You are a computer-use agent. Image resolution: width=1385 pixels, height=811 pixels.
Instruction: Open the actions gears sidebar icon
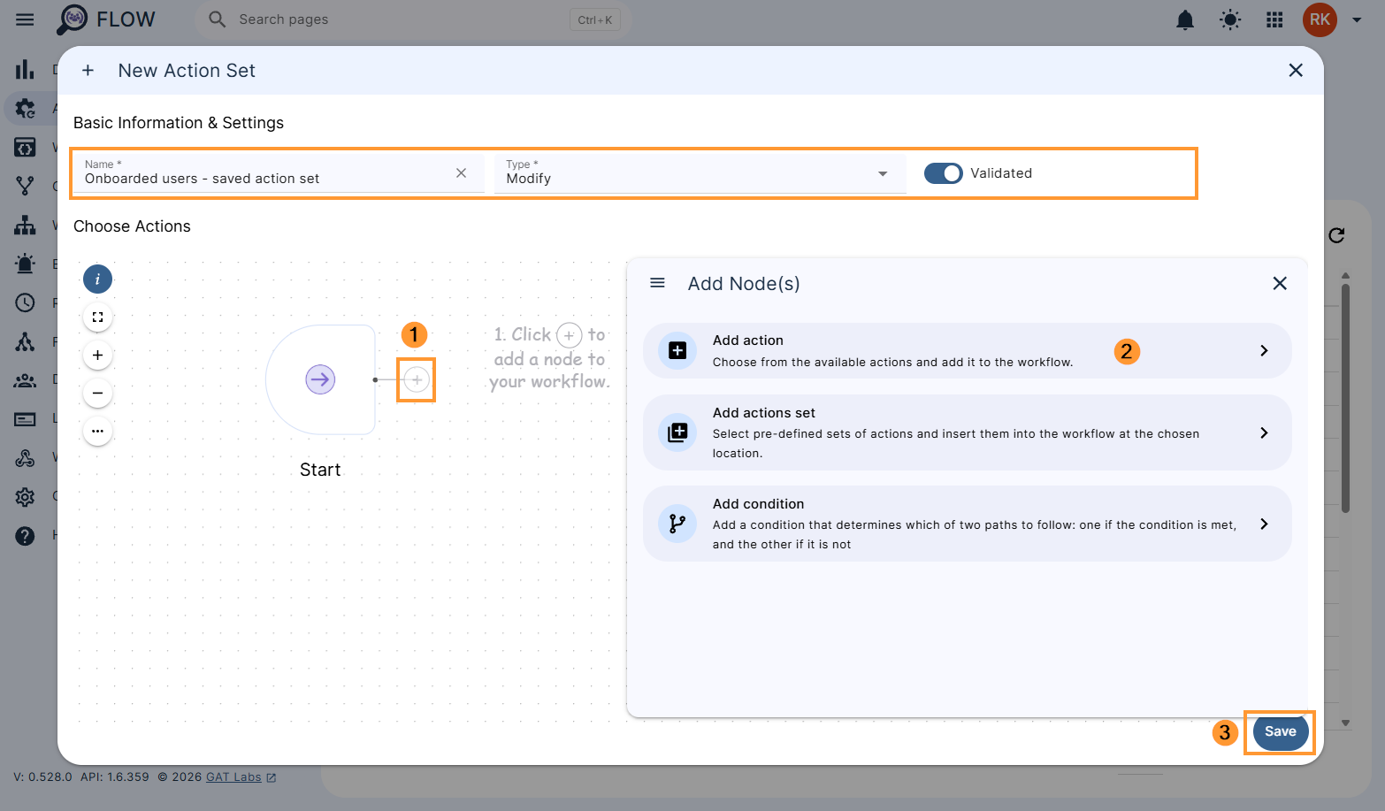[x=25, y=109]
